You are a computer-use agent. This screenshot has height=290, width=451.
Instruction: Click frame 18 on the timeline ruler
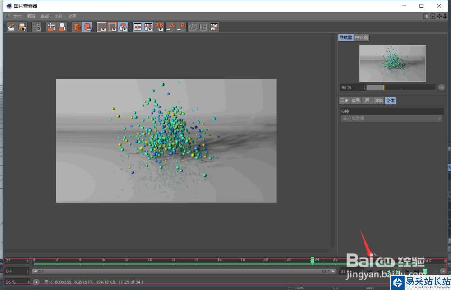pos(243,259)
